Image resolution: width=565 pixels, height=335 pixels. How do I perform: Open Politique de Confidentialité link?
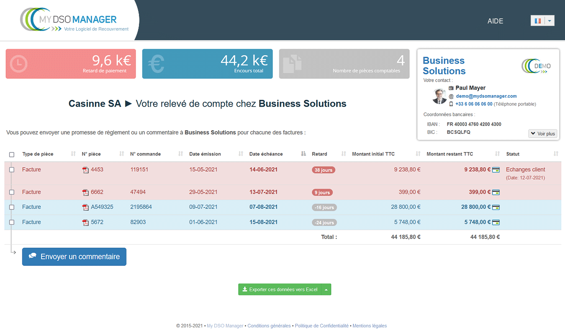click(321, 326)
